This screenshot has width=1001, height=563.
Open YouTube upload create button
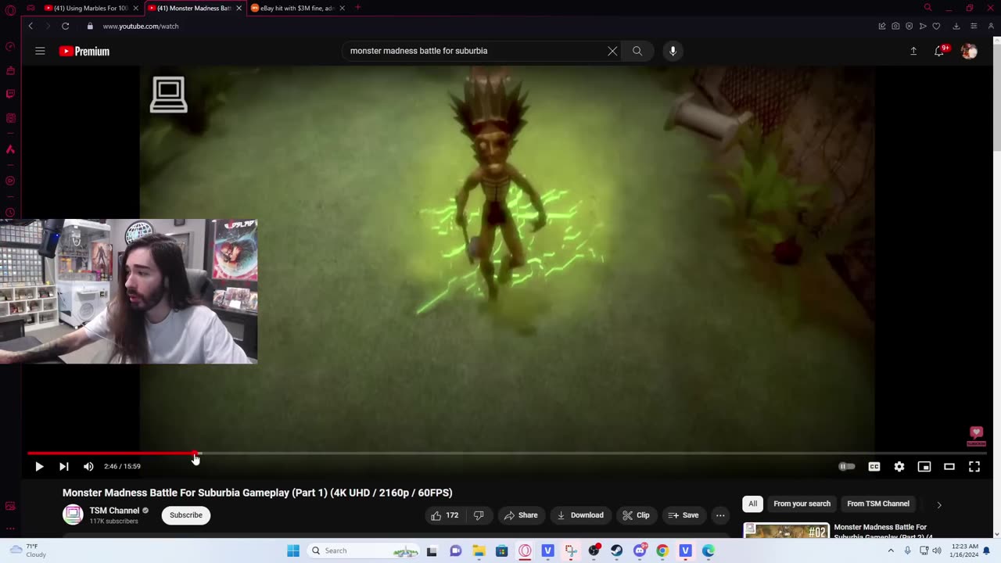(913, 51)
